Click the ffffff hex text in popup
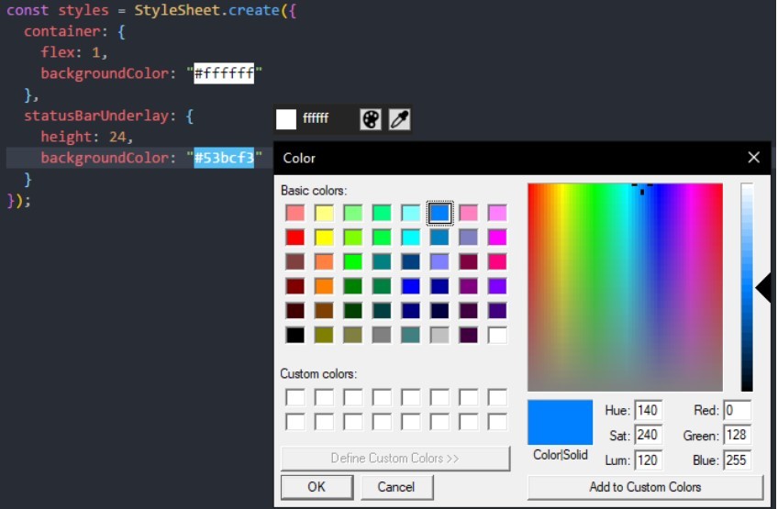The image size is (778, 509). pos(316,118)
